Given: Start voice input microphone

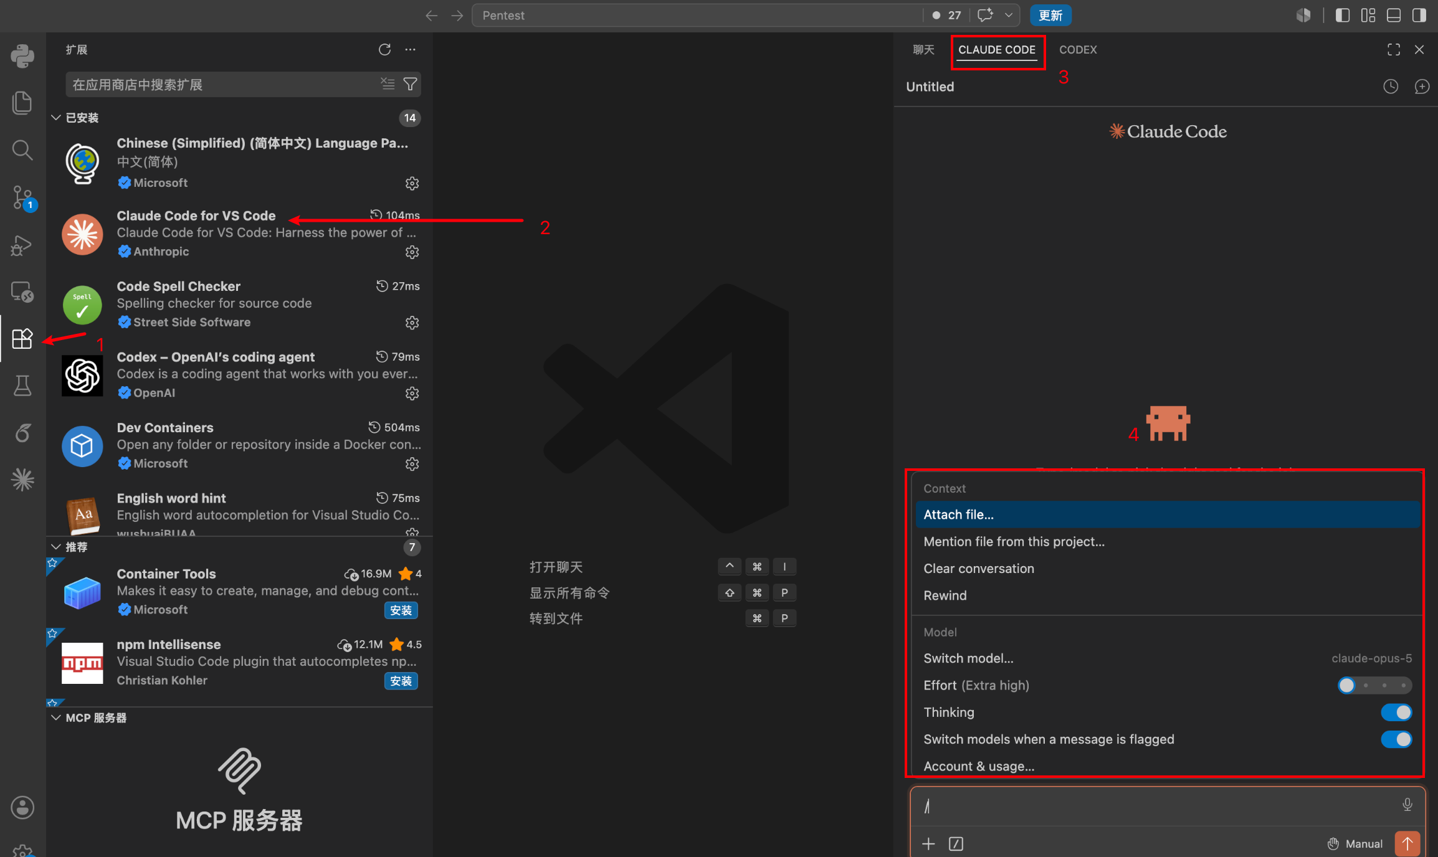Looking at the screenshot, I should coord(1407,805).
